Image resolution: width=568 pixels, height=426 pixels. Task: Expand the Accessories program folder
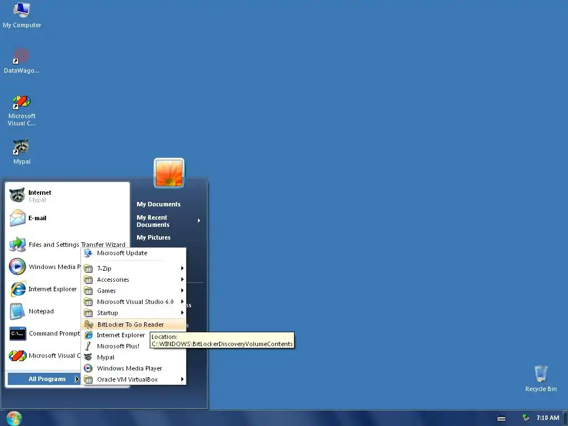[134, 280]
